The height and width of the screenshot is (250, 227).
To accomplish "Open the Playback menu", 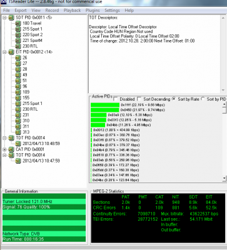I will [72, 11].
